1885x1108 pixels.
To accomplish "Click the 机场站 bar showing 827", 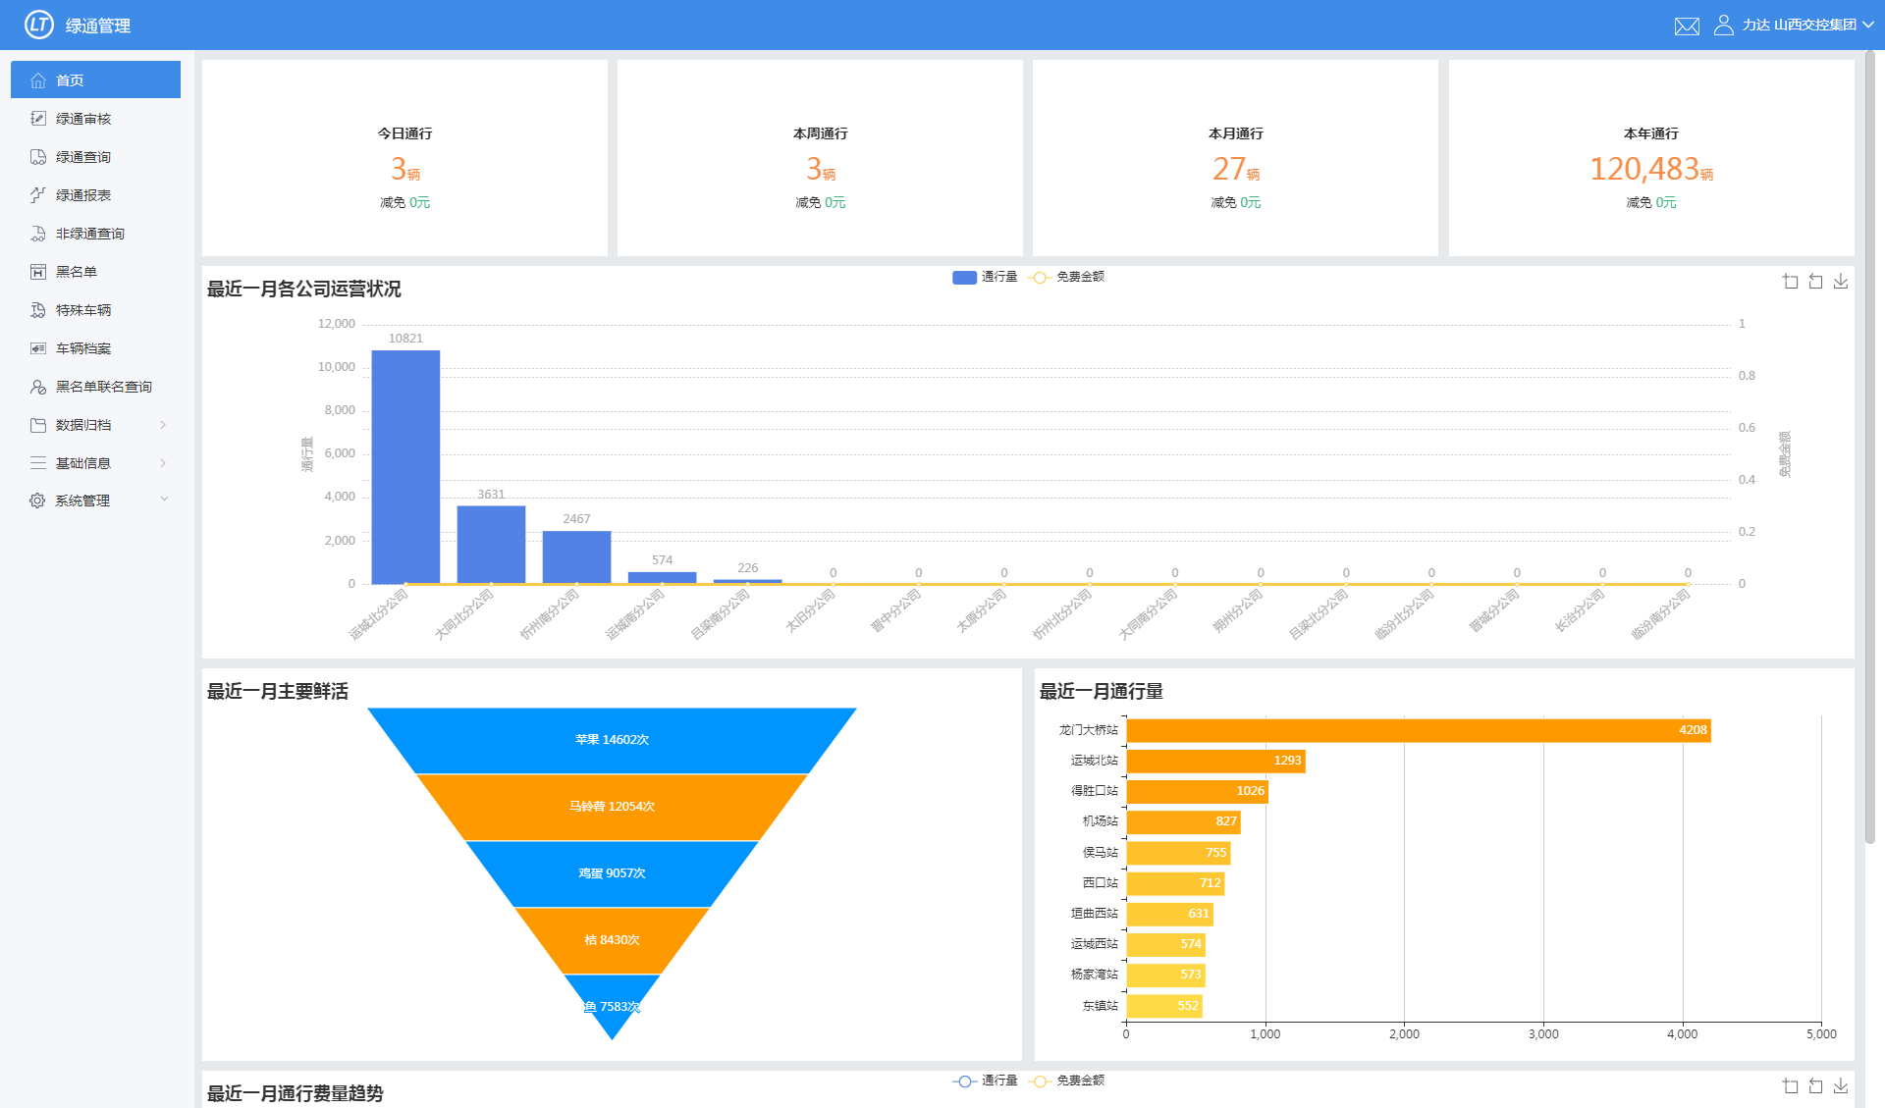I will 1184,821.
